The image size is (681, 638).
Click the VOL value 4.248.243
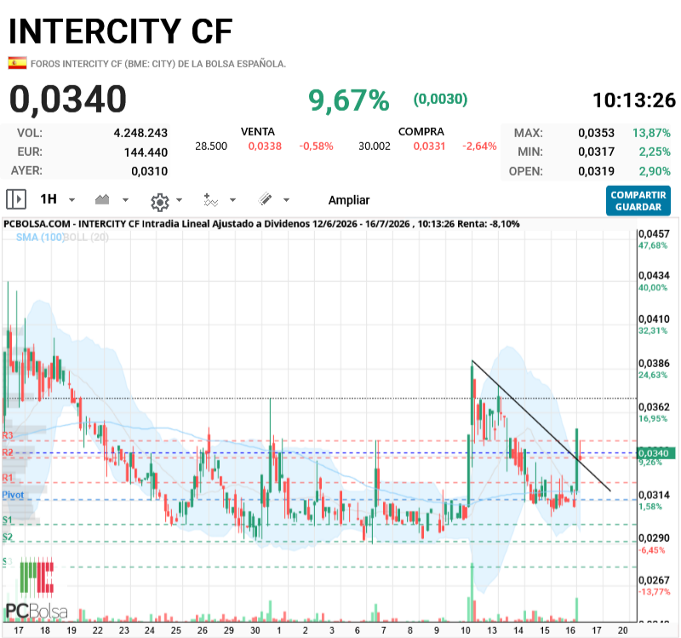[140, 133]
